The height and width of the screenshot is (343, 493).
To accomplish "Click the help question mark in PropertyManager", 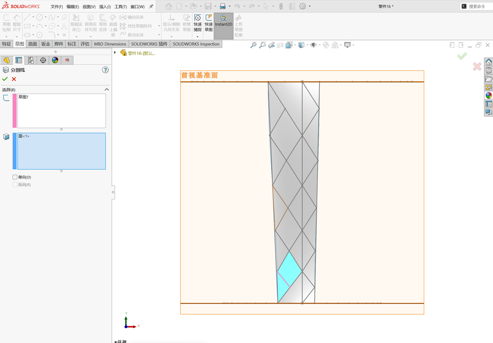I will tap(105, 70).
